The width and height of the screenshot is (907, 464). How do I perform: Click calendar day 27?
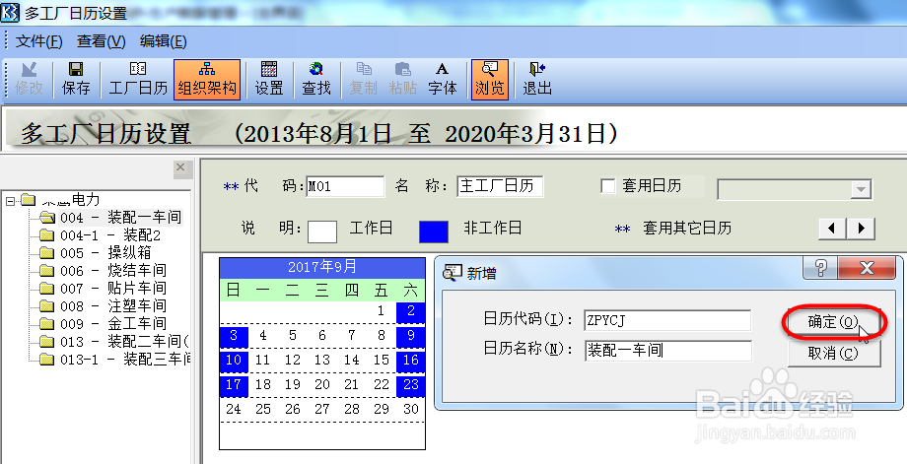(x=322, y=409)
